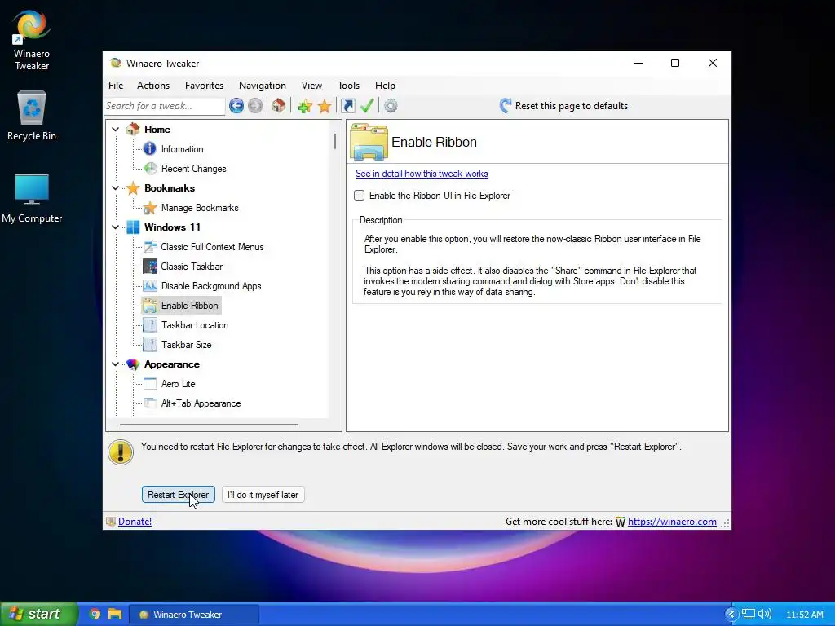
Task: Collapse the Bookmarks tree section
Action: [115, 188]
